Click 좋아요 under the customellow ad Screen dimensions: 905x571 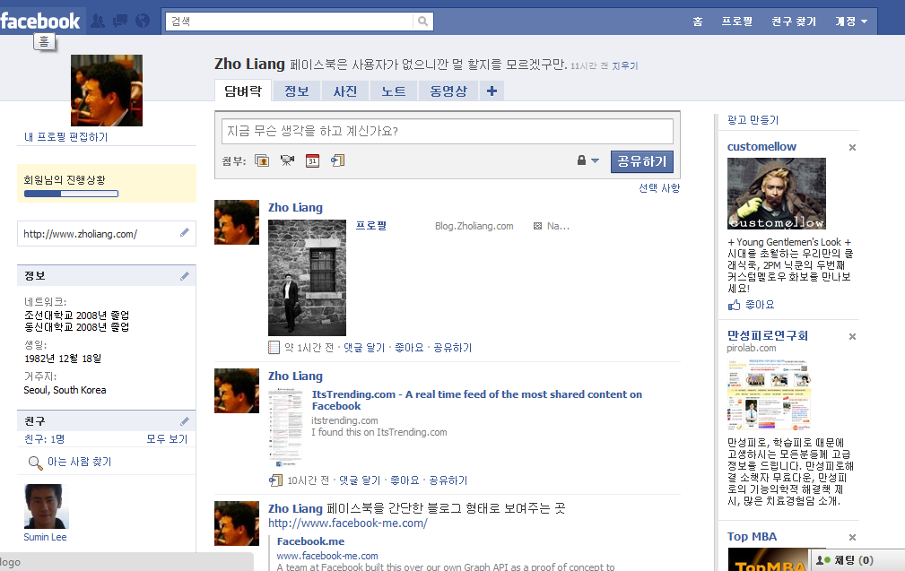[x=760, y=305]
